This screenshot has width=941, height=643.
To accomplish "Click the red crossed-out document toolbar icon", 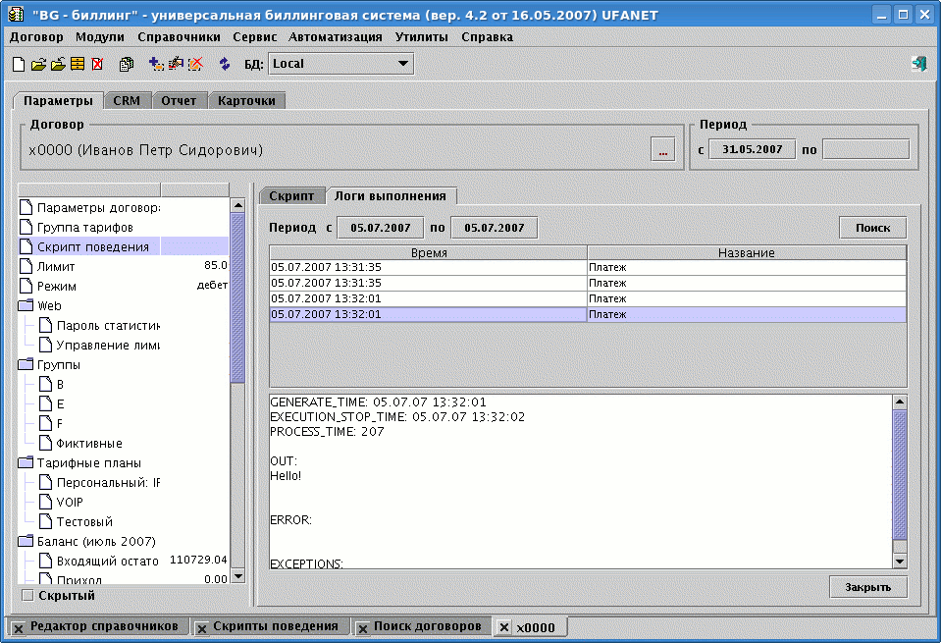I will [x=97, y=64].
